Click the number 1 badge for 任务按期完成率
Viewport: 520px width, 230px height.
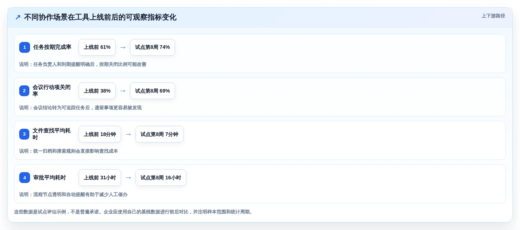pyautogui.click(x=25, y=47)
